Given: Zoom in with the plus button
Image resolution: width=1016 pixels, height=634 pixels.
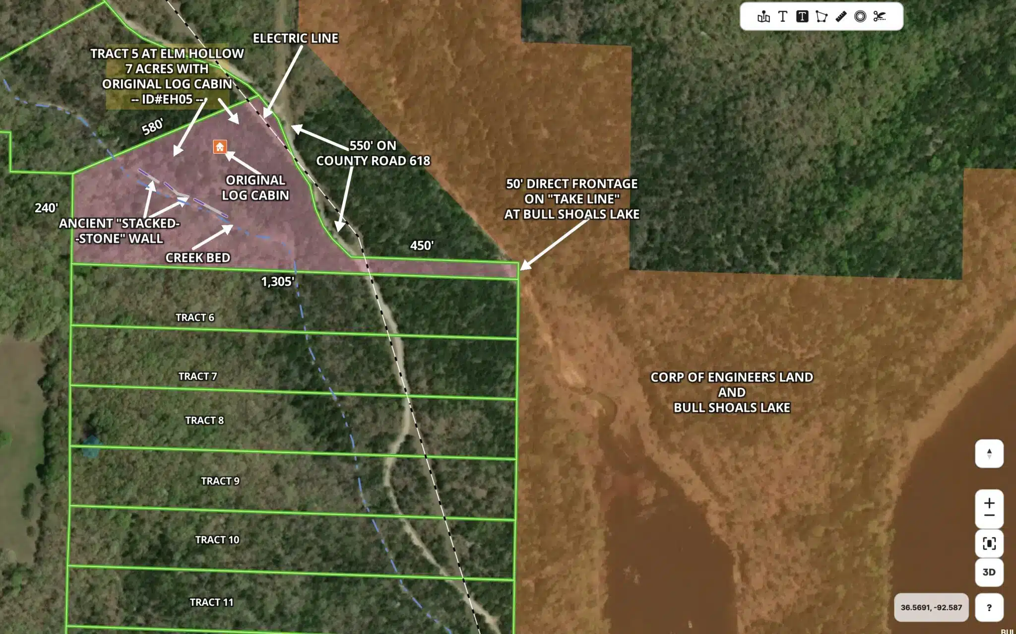Looking at the screenshot, I should 989,503.
